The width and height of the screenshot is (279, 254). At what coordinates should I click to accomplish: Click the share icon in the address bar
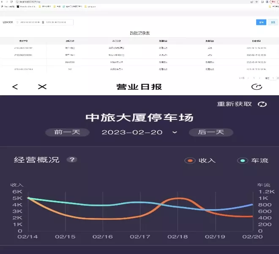pyautogui.click(x=252, y=2)
